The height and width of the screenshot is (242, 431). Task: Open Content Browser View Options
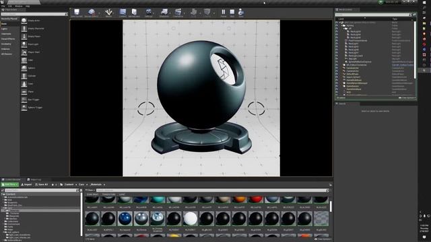click(323, 239)
